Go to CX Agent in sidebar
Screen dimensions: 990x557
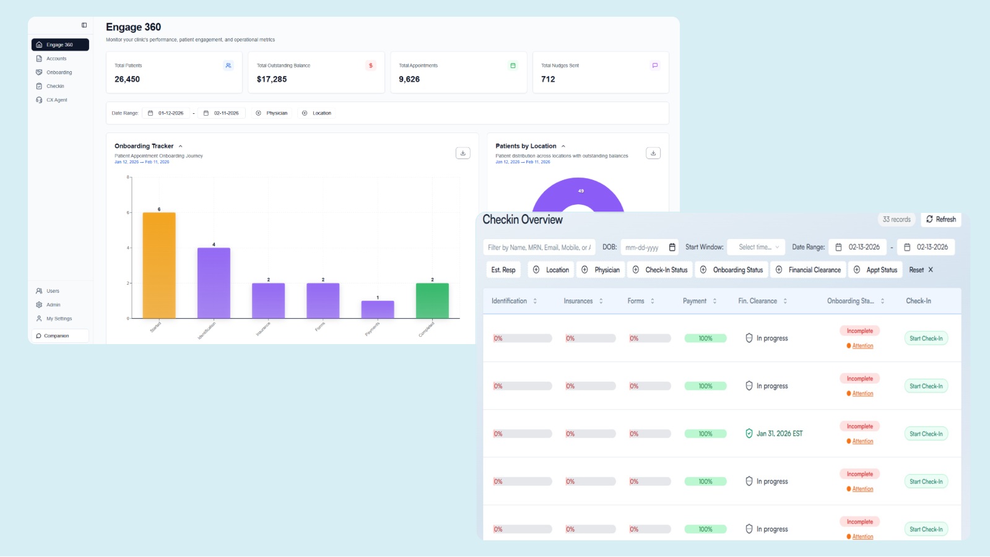tap(56, 100)
